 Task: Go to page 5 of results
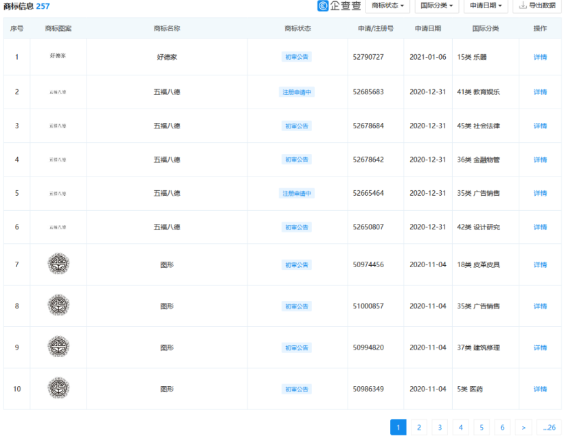(482, 427)
